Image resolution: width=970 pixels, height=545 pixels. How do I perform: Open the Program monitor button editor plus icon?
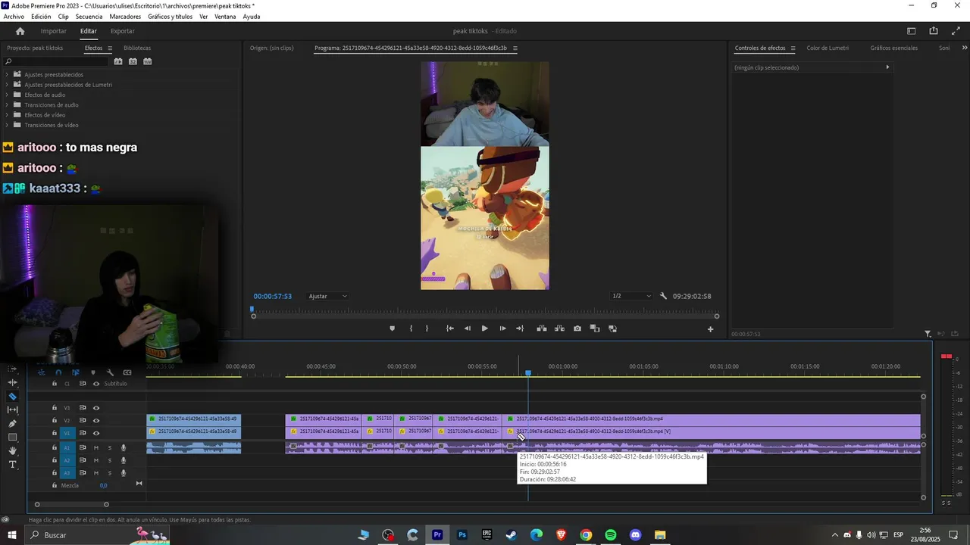pos(710,329)
